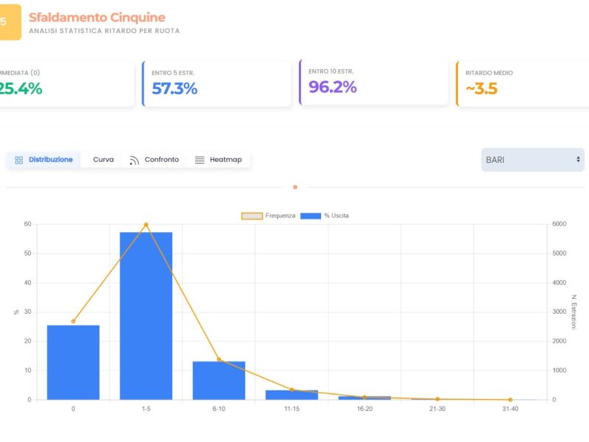Image resolution: width=589 pixels, height=442 pixels.
Task: Click the Heatmap lines icon
Action: click(x=200, y=160)
